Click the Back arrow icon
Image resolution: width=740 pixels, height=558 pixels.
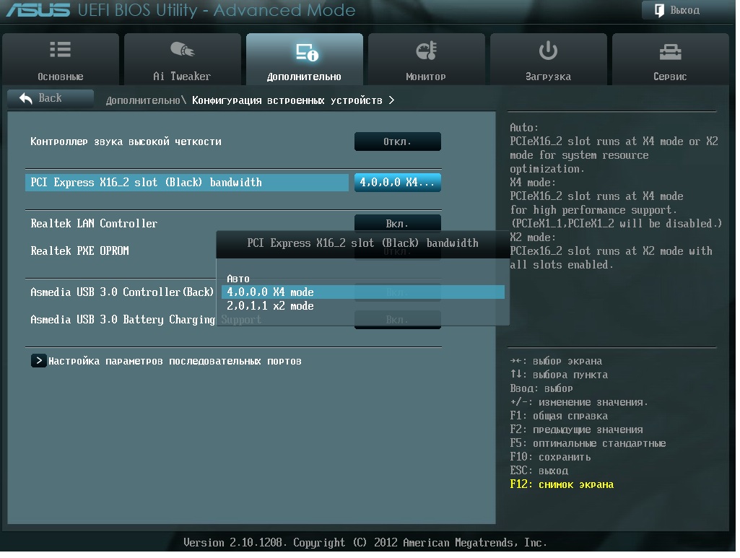coord(26,98)
